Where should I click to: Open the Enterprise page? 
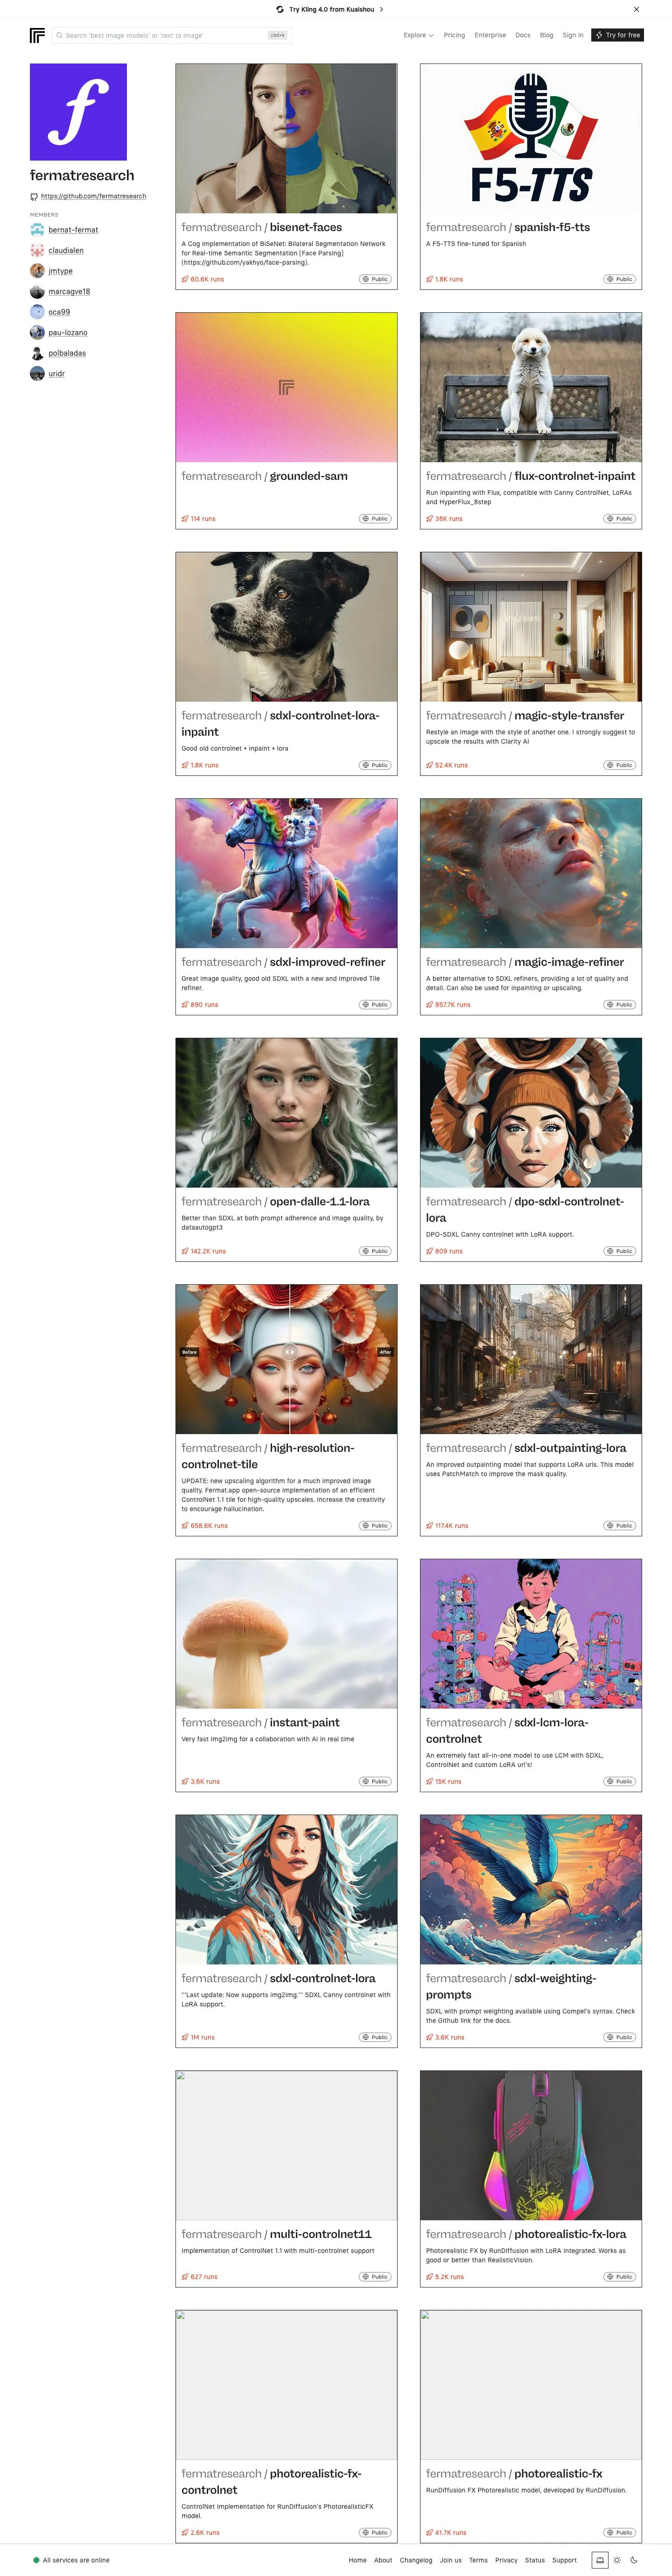pos(490,35)
